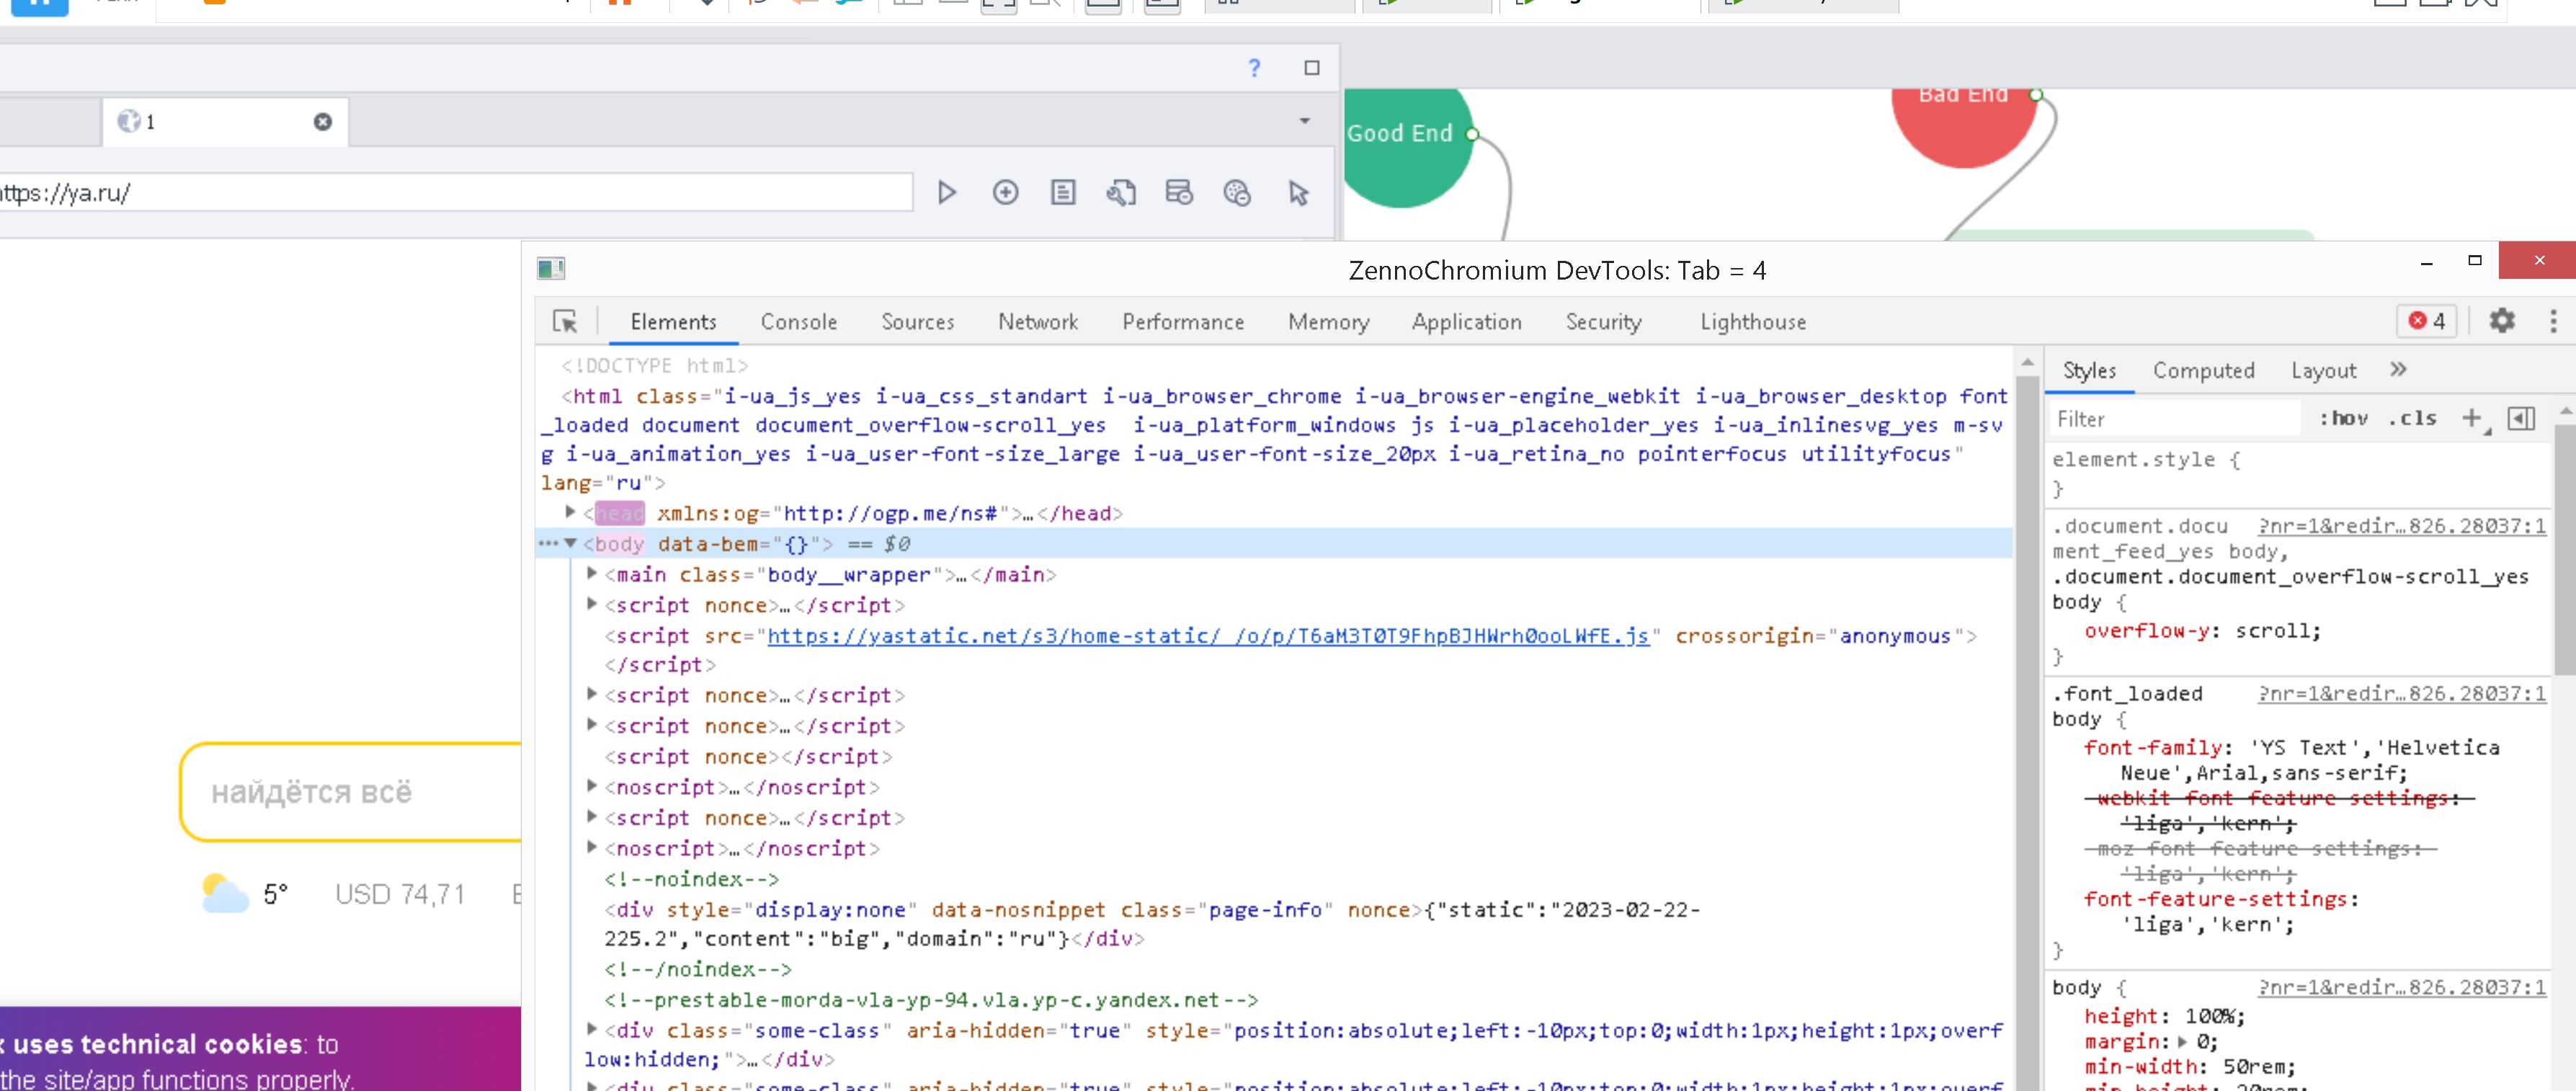Click the ya.ru URL address field
This screenshot has height=1091, width=2576.
click(x=455, y=192)
